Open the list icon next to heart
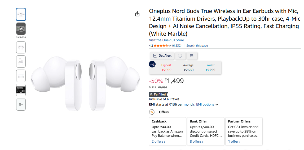Image resolution: width=304 pixels, height=150 pixels. click(192, 56)
